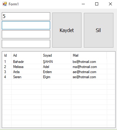This screenshot has height=130, width=117.
Task: Click the input field containing 5
Action: coord(26,16)
